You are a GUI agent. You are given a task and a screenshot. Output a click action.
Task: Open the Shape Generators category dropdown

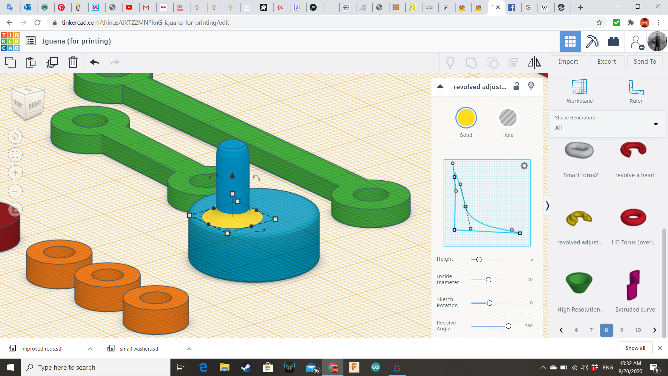coord(607,124)
